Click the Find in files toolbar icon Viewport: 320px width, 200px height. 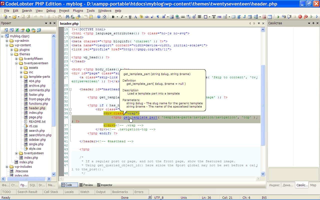click(78, 17)
